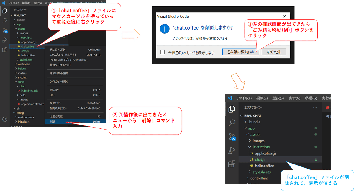Screen dimensions: 354x191
Task: Click the VS Code logo beside ファイル(F) in the badge-27 window
Action: coord(230,98)
